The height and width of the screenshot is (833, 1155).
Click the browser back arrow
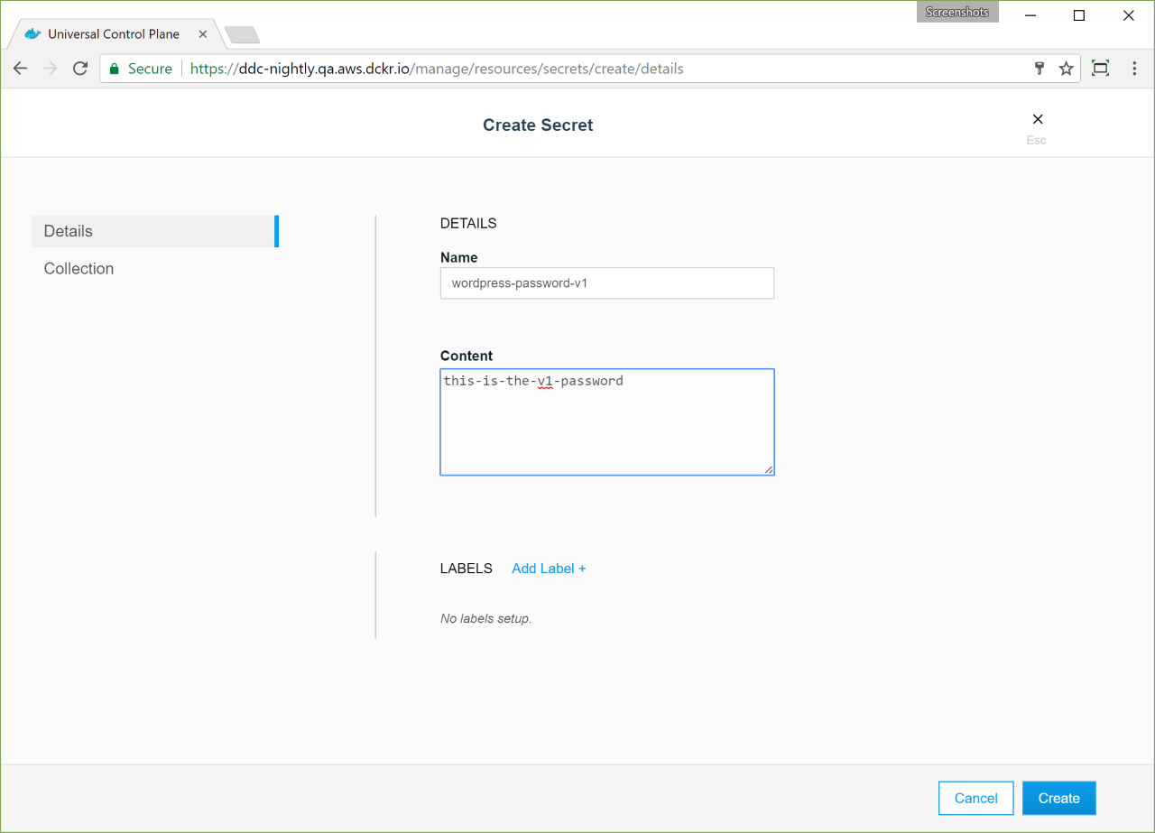(x=21, y=69)
